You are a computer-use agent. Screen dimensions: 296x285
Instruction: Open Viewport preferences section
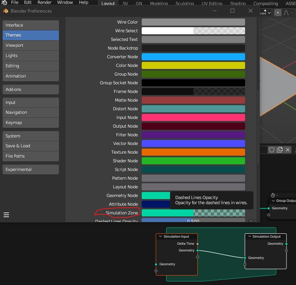click(x=31, y=45)
